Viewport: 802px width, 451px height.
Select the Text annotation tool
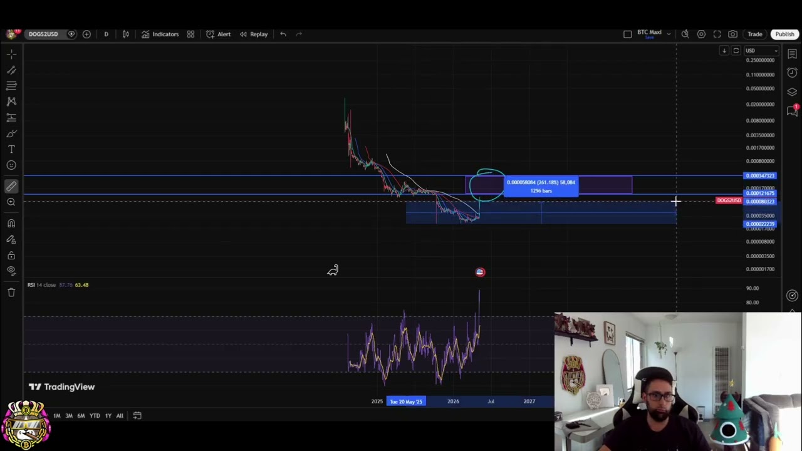(11, 149)
